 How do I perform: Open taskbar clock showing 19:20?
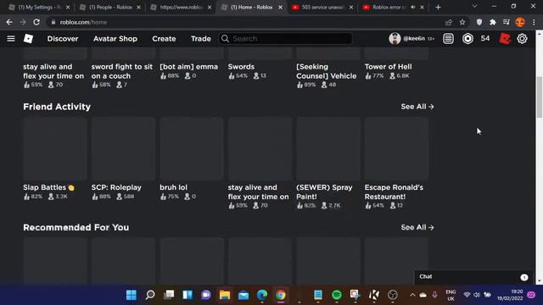click(510, 295)
